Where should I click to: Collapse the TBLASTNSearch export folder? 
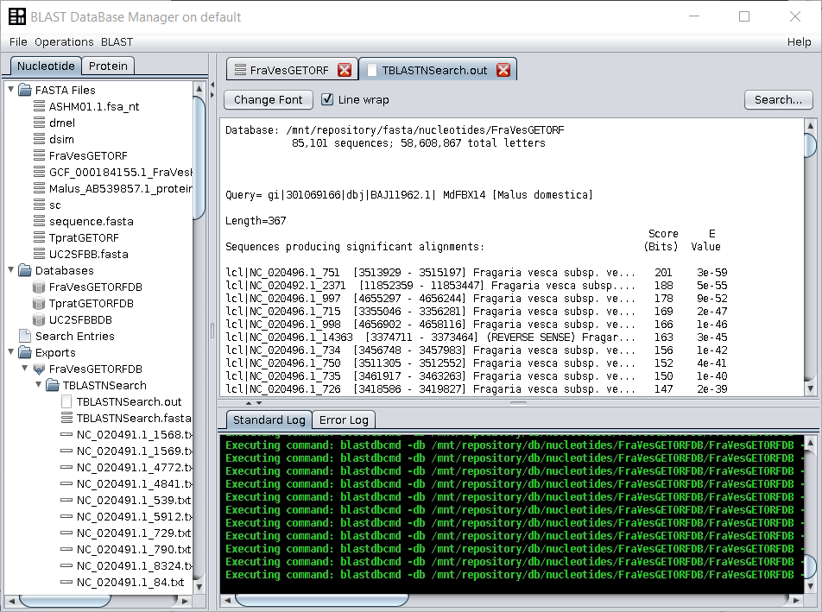coord(39,385)
